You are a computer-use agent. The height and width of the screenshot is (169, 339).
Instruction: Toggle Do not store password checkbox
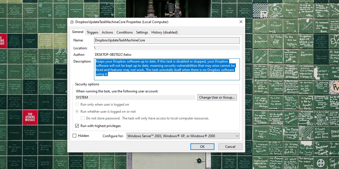click(x=83, y=118)
